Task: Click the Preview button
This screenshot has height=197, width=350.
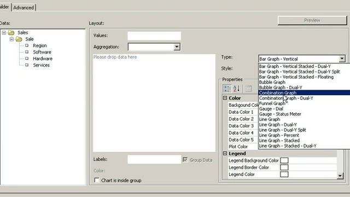Action: 312,20
